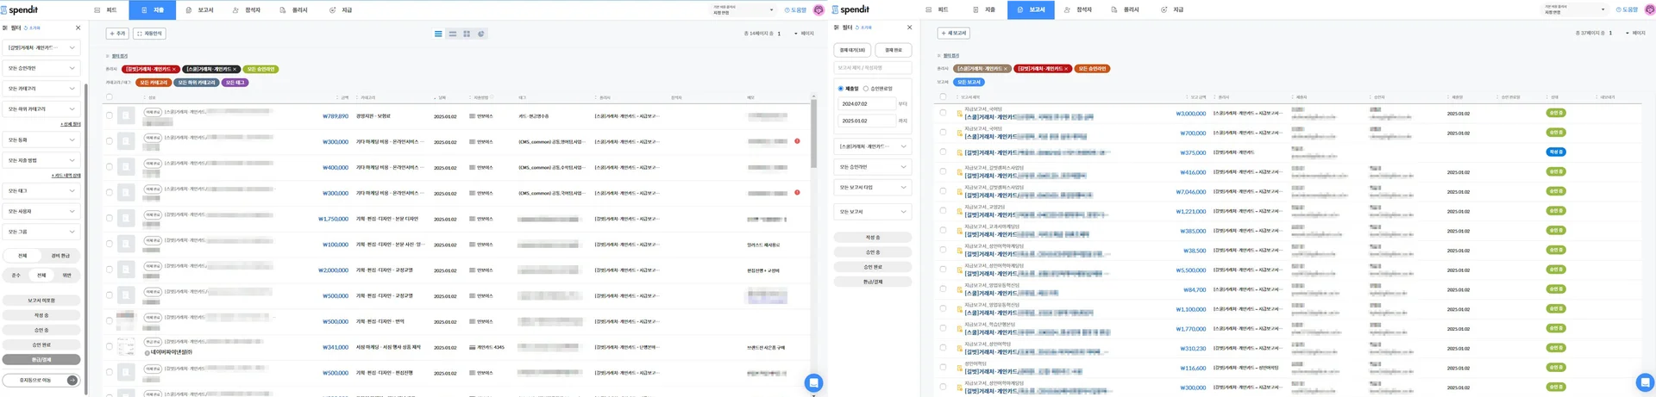Select the 승인완료일 radio button
Image resolution: width=1656 pixels, height=397 pixels.
(866, 88)
